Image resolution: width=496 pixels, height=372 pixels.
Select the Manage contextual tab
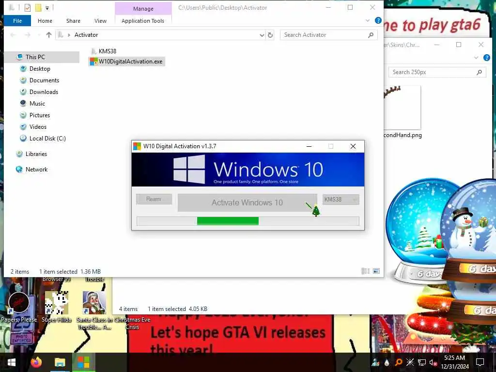(143, 9)
